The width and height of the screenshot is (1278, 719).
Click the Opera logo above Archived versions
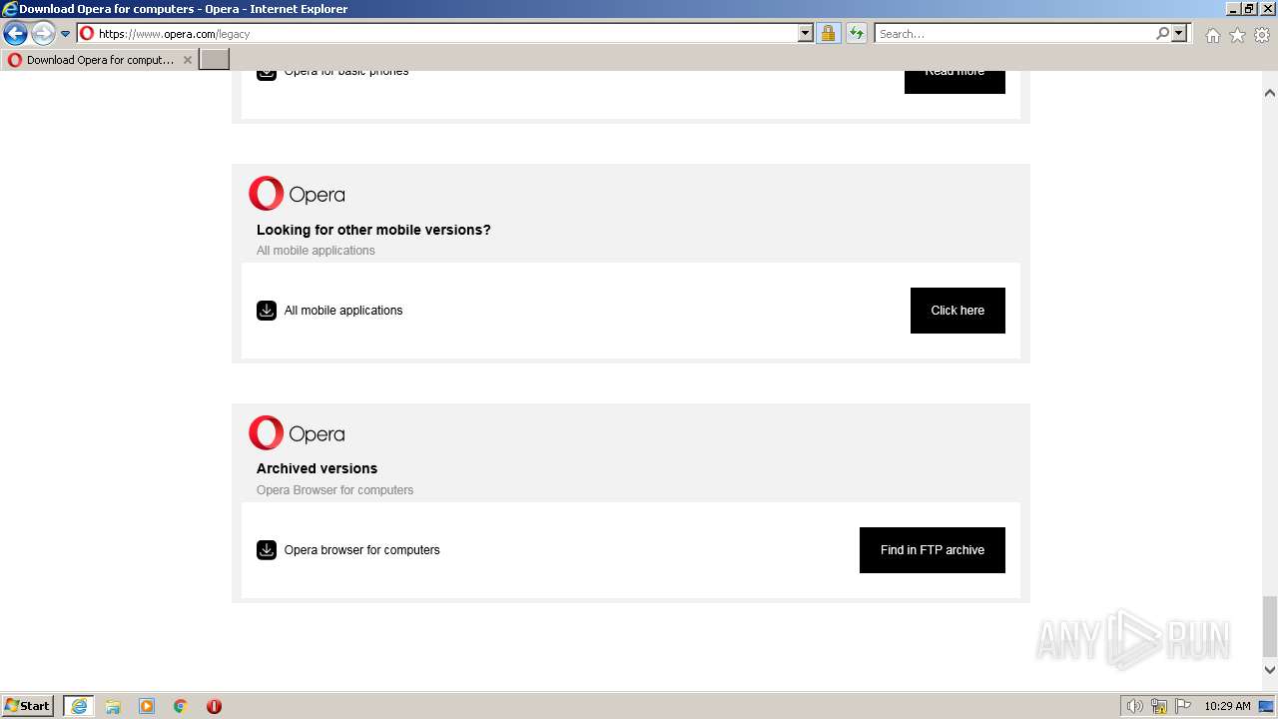coord(297,433)
